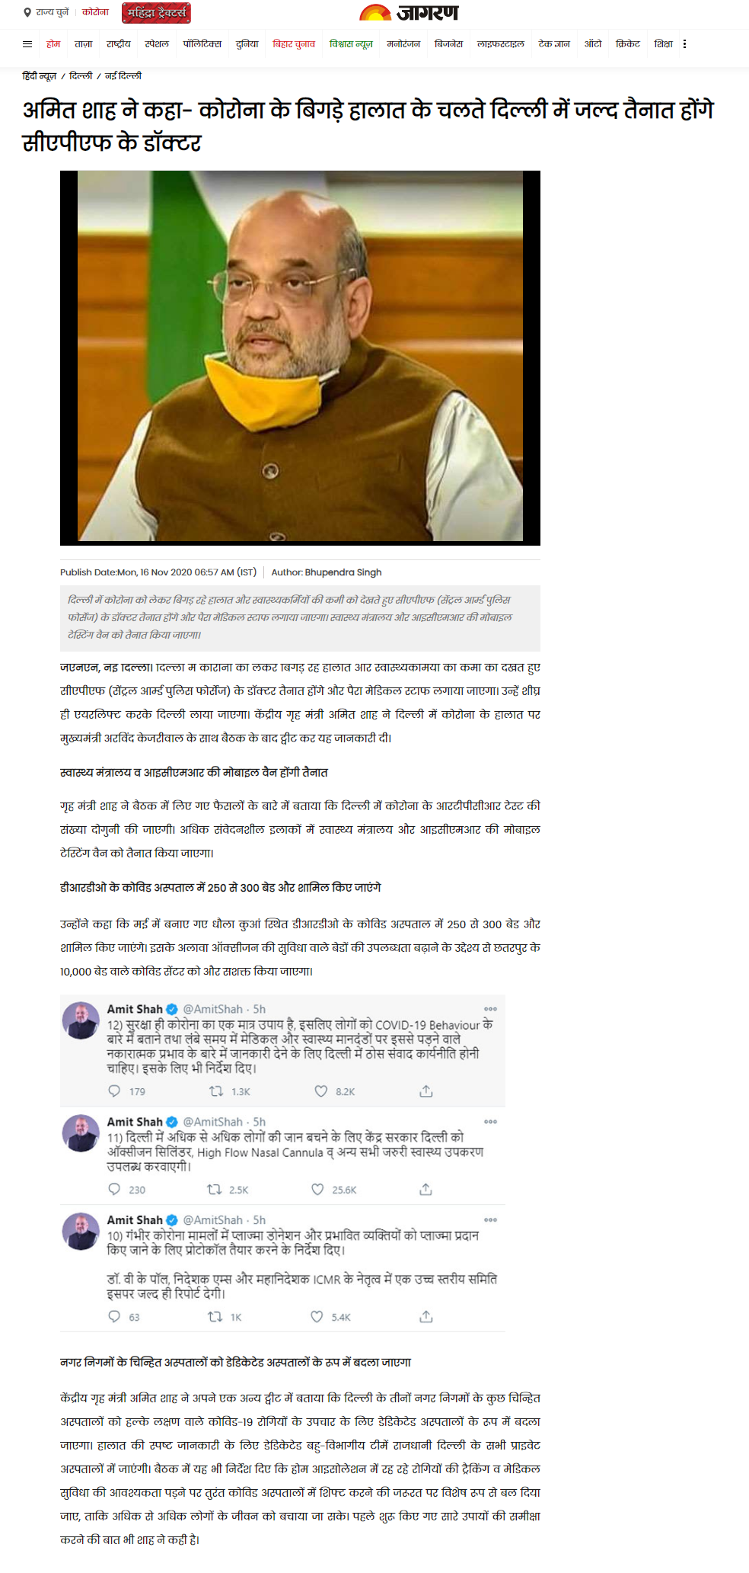Like the tweet with 5.4K hearts
This screenshot has width=749, height=1573.
click(x=317, y=1316)
